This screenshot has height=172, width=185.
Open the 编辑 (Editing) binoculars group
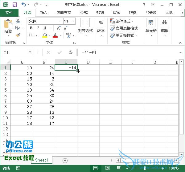click(x=165, y=27)
